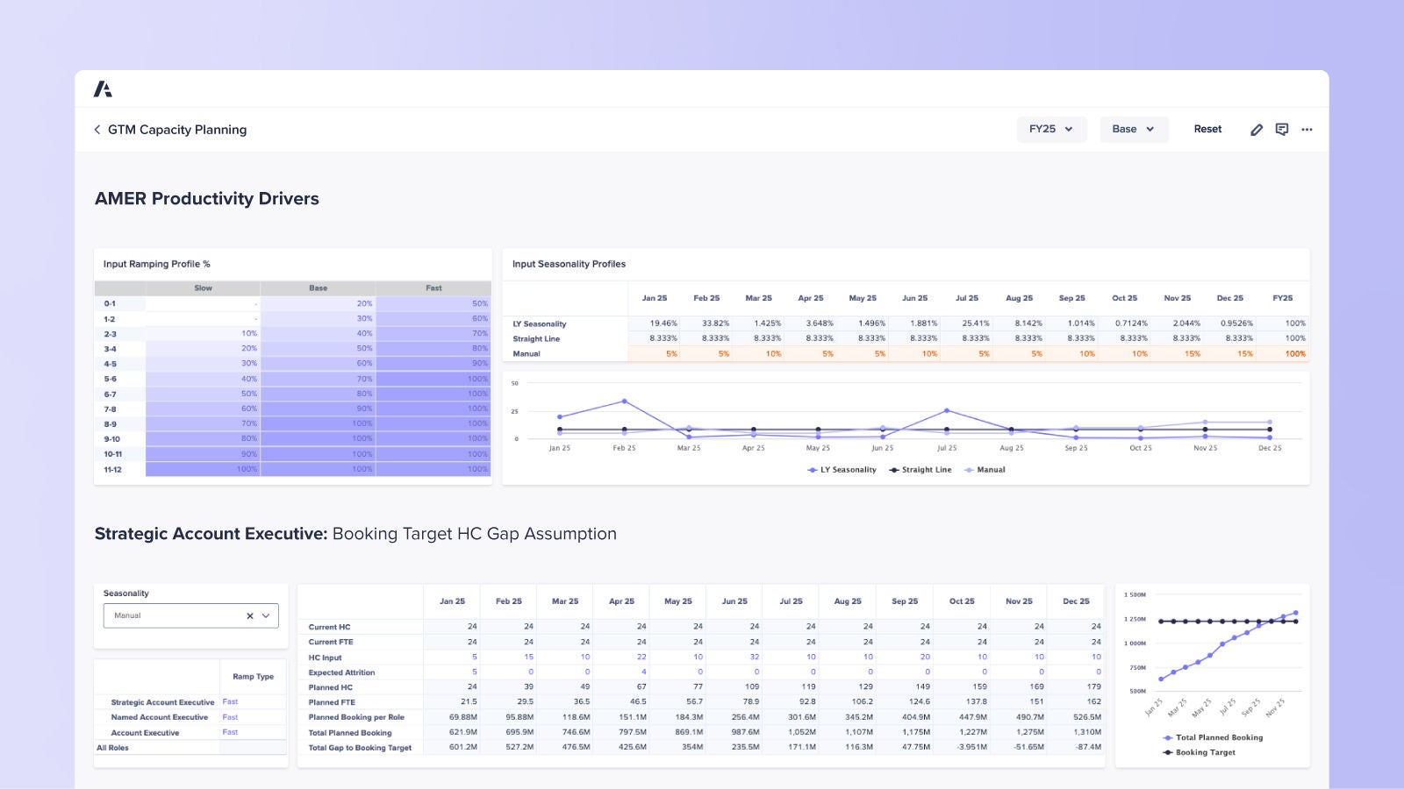Toggle the Manual series in the seasonality legend
This screenshot has height=789, width=1404.
tap(985, 470)
